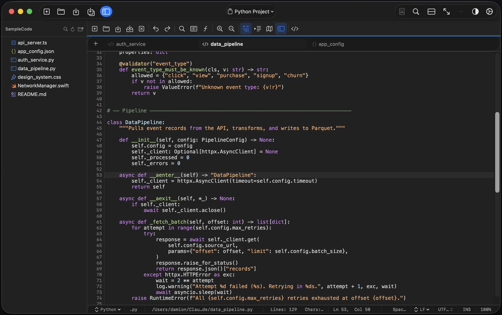The width and height of the screenshot is (502, 315).
Task: Open search from the top-right magnifier
Action: click(416, 12)
